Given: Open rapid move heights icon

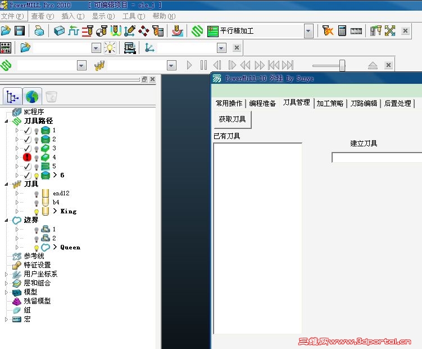Looking at the screenshot, I should pos(88,31).
